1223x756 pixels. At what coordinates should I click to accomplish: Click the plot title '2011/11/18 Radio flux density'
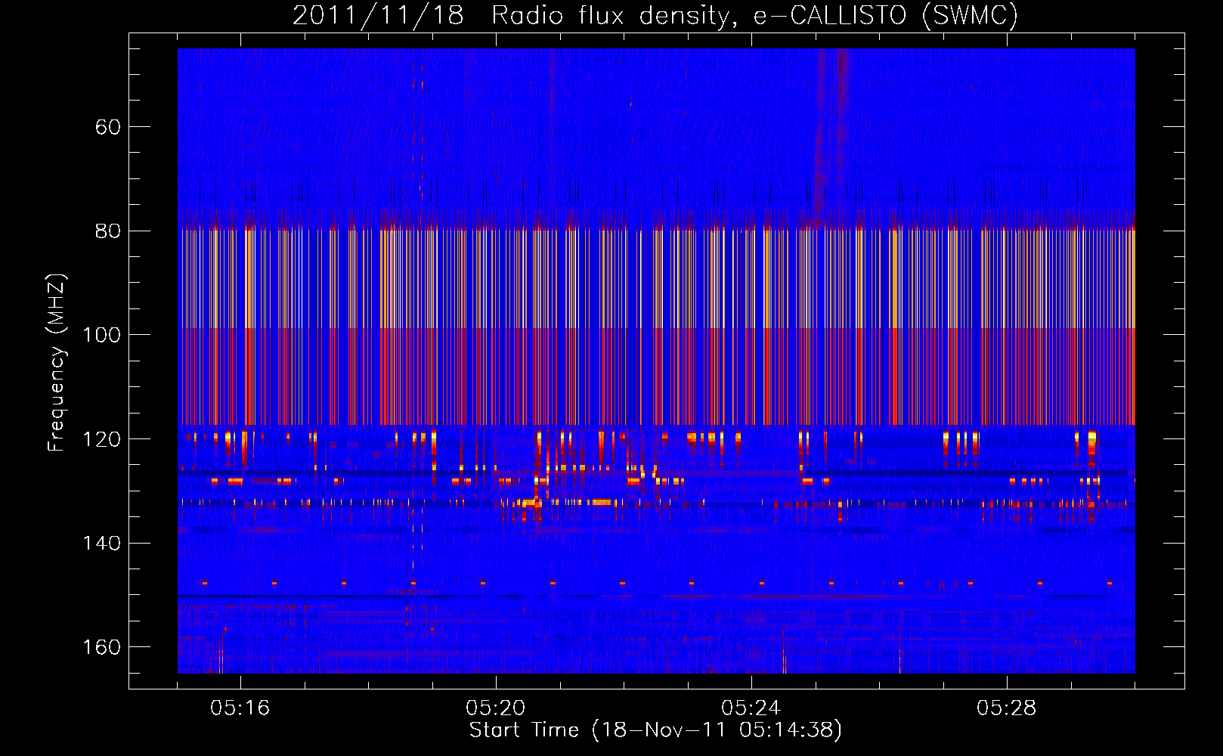[655, 15]
